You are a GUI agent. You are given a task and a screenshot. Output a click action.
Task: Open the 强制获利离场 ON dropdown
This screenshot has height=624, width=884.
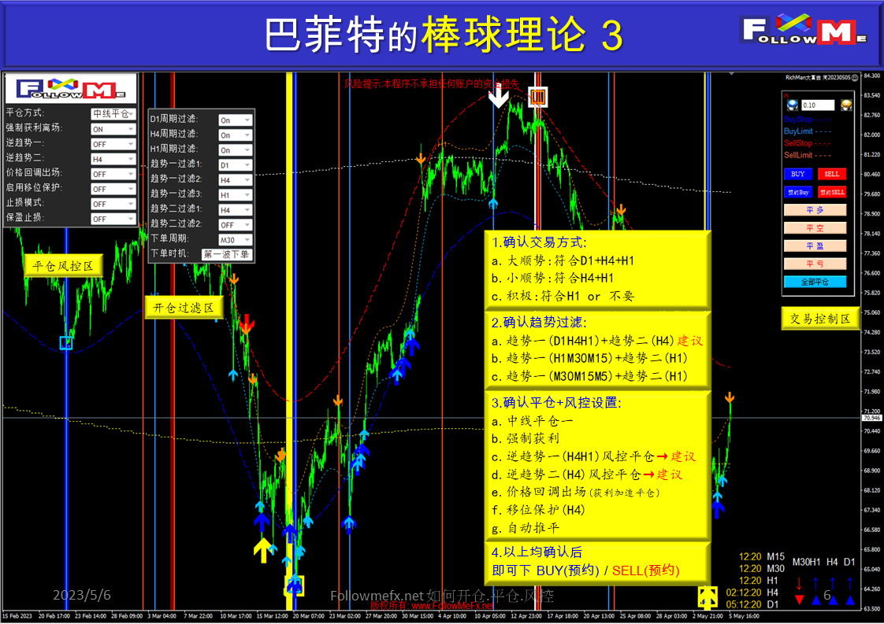coord(113,129)
